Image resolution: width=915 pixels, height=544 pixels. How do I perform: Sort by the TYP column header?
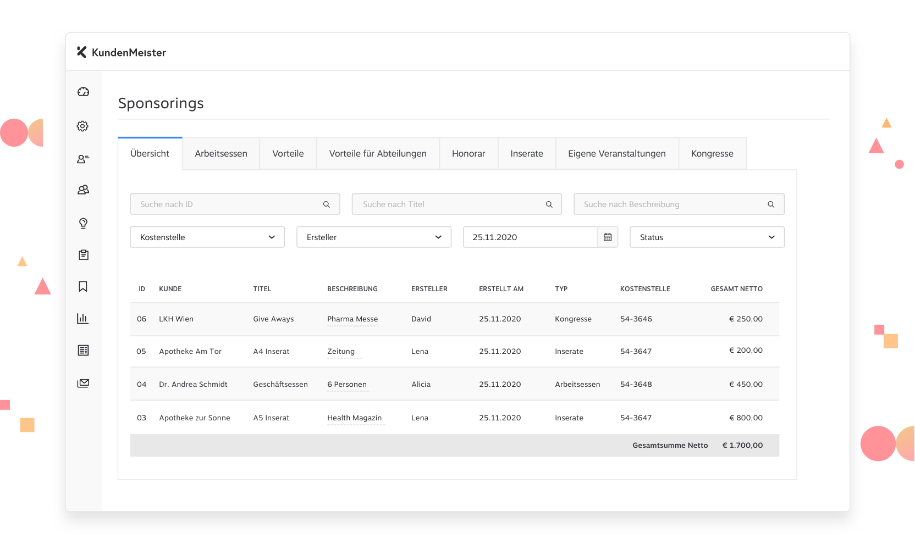coord(561,289)
